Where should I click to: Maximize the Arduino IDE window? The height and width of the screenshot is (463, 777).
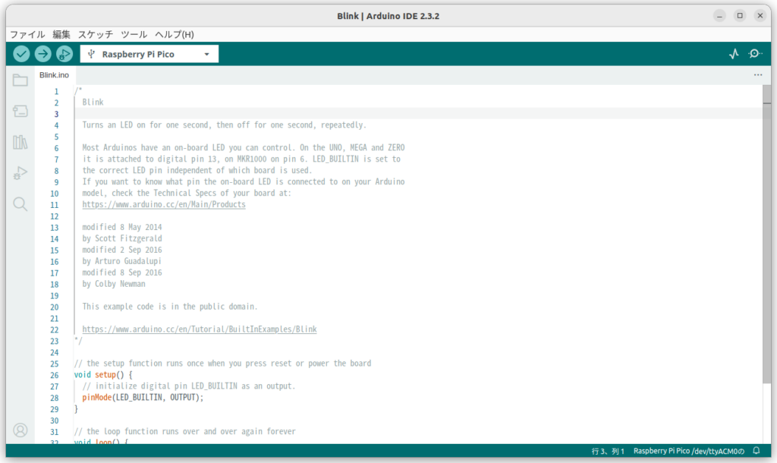coord(740,16)
